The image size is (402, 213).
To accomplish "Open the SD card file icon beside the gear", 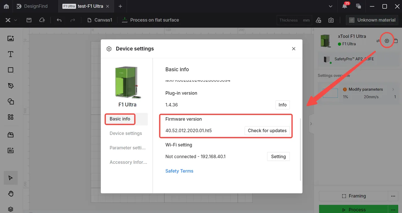I will (x=396, y=41).
